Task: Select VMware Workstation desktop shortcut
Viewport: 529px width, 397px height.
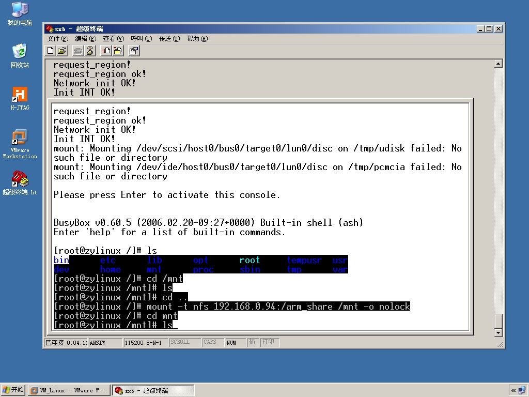Action: pyautogui.click(x=20, y=144)
